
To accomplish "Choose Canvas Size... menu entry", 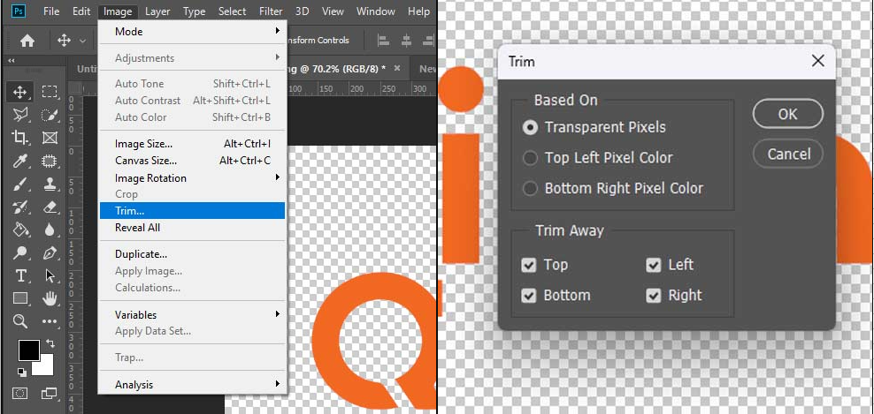I will [x=192, y=161].
